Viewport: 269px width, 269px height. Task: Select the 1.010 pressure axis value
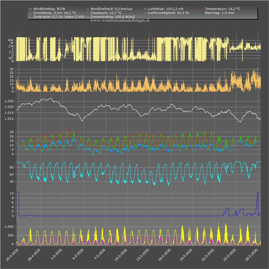click(9, 119)
